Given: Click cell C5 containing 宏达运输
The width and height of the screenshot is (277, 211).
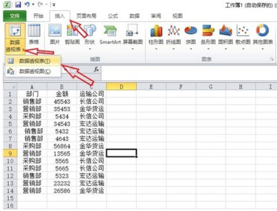Looking at the screenshot, I should coord(92,124).
